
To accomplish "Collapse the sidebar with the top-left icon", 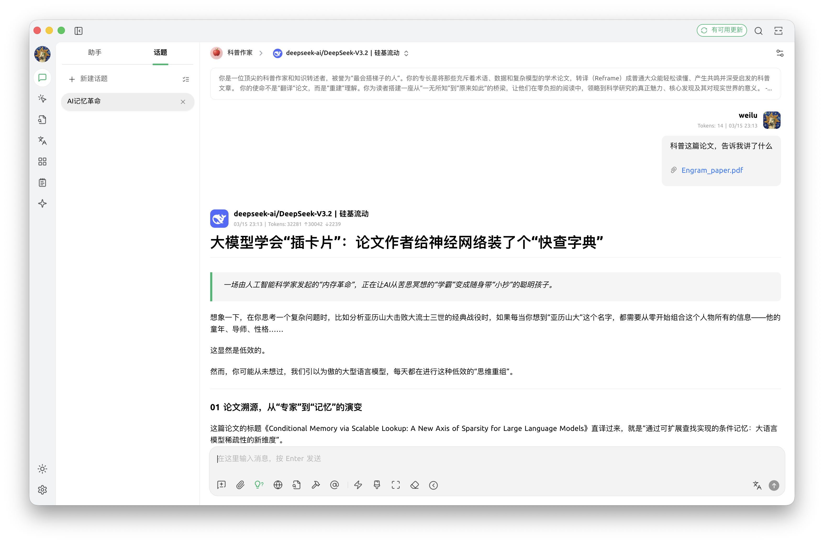I will [78, 31].
